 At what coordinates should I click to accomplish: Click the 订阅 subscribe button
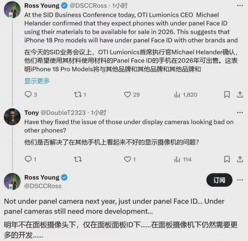pyautogui.click(x=219, y=180)
